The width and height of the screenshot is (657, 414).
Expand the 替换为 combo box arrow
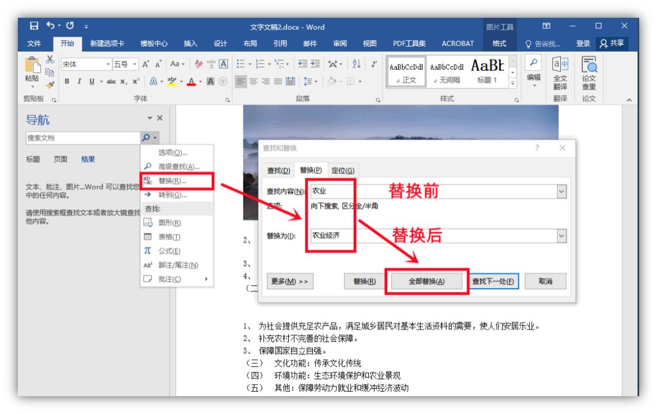point(561,236)
